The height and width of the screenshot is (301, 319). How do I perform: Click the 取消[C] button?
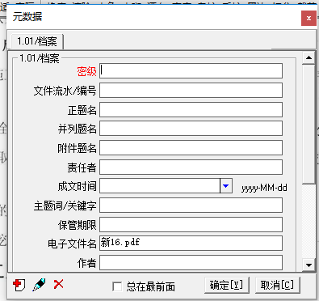point(277,285)
